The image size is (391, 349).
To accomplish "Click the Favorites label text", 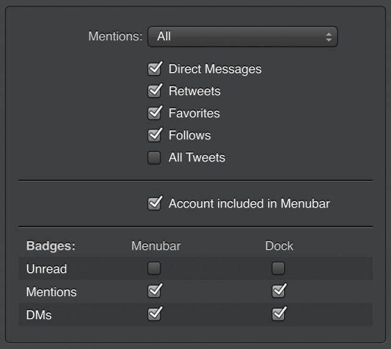I will click(x=194, y=113).
